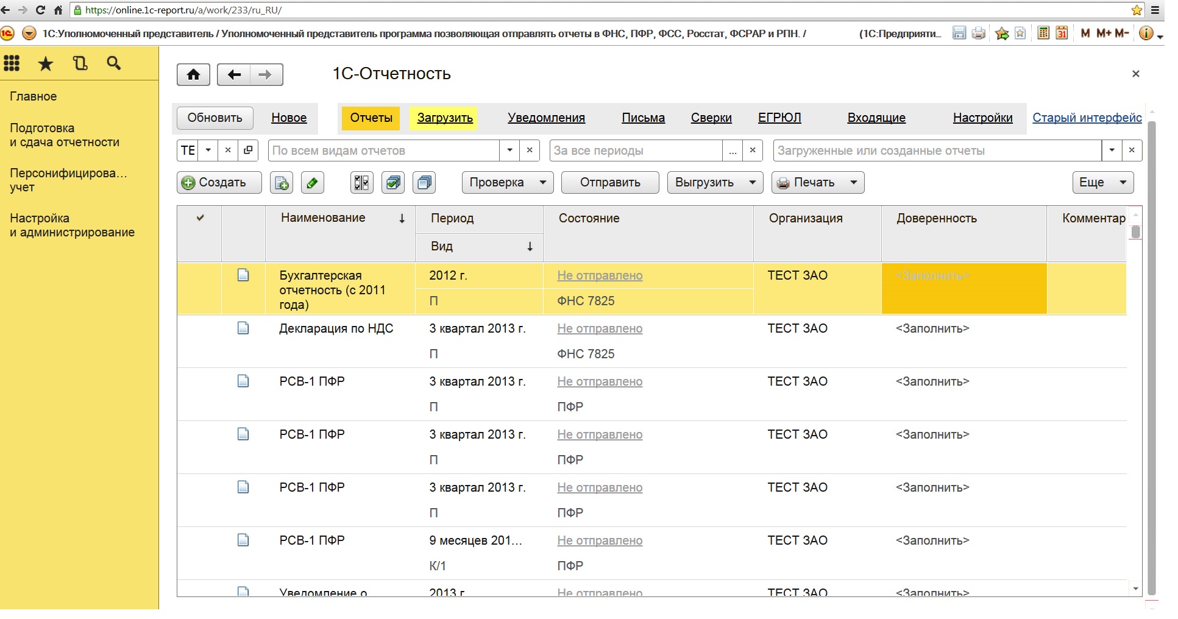Clear the period filter with X
Viewport: 1178px width, 619px height.
click(753, 150)
